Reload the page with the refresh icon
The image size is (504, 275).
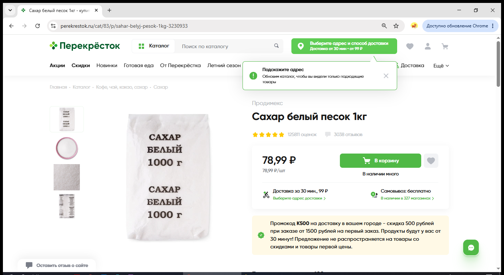coord(38,26)
